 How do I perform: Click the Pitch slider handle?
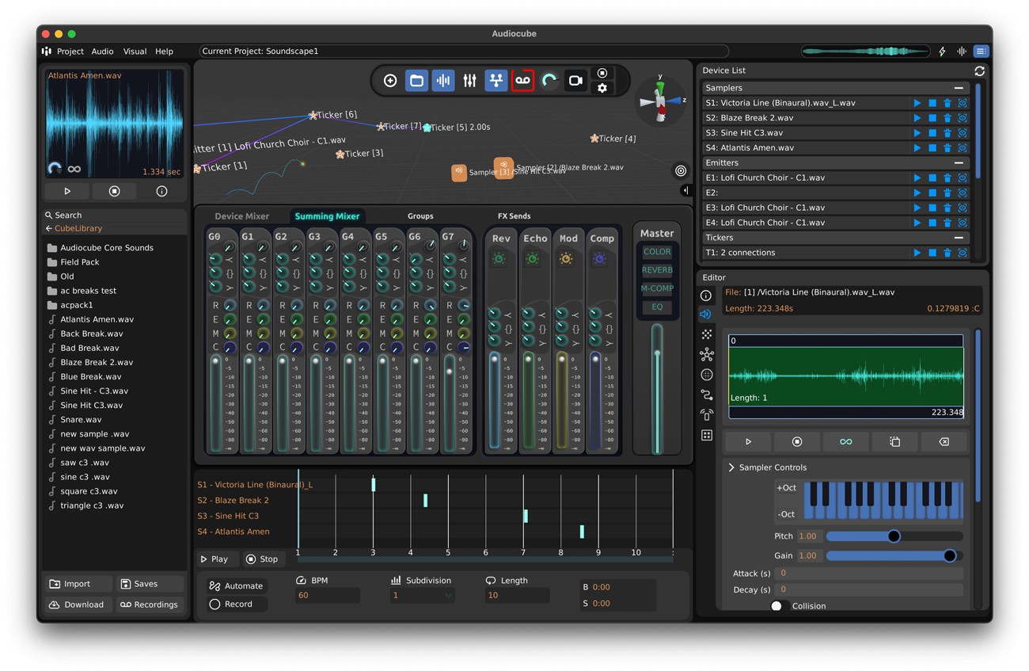(x=894, y=536)
